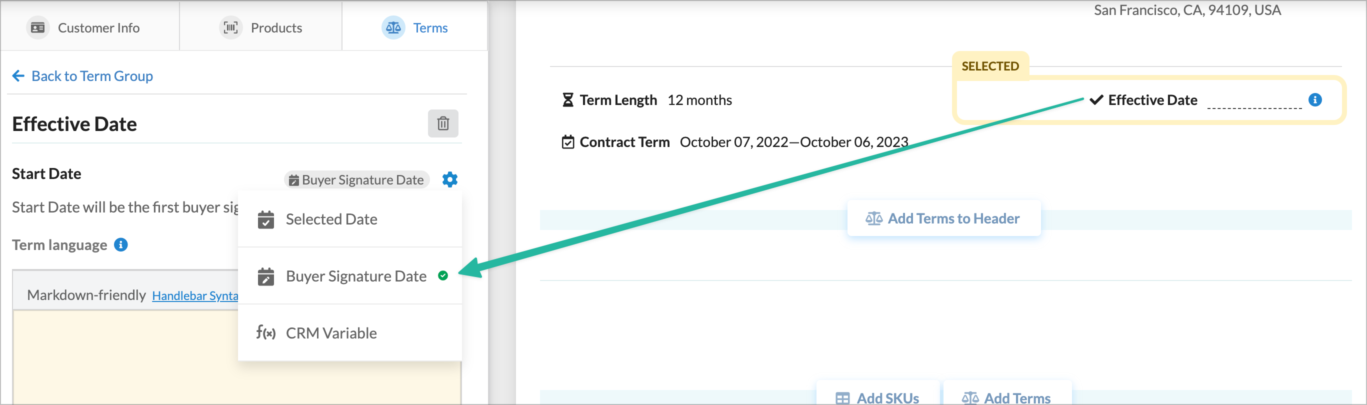This screenshot has height=405, width=1367.
Task: Choose Selected Date from the dropdown menu
Action: point(331,219)
